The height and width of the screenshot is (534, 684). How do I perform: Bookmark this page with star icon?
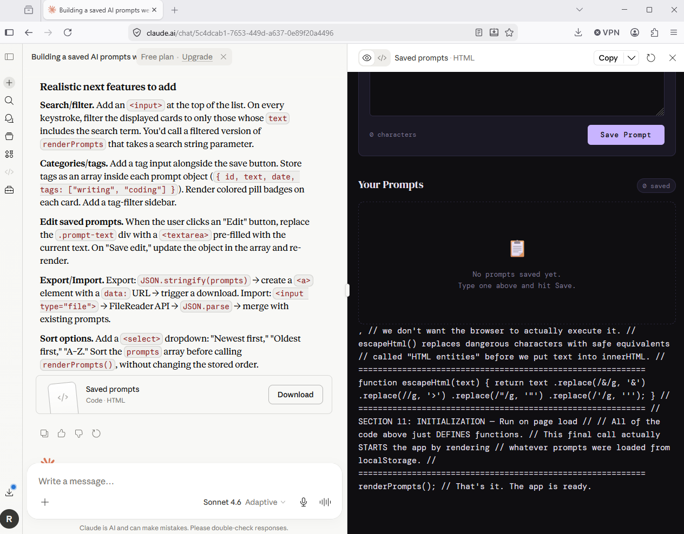pos(509,32)
